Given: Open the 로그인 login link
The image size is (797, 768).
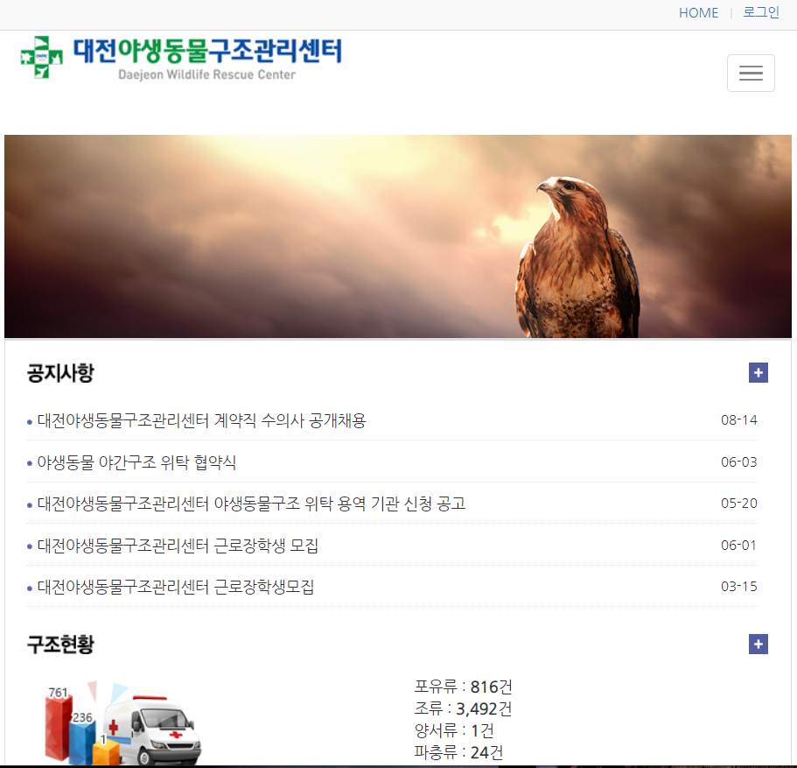Looking at the screenshot, I should click(x=761, y=12).
